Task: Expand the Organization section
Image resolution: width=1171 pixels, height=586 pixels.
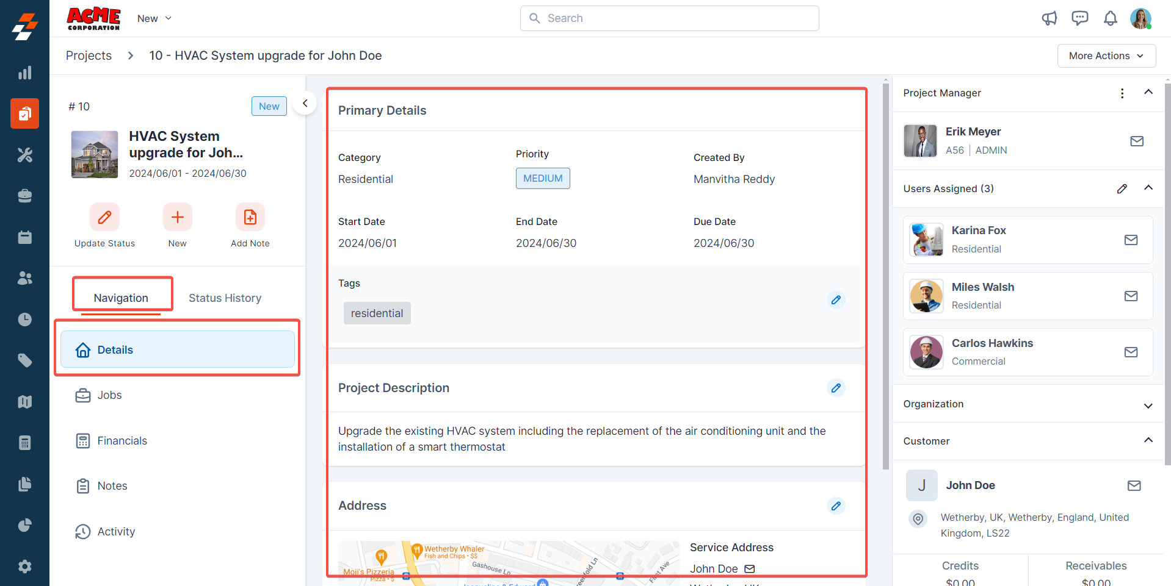Action: tap(1148, 405)
